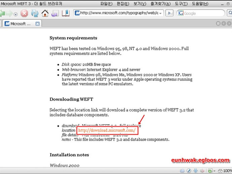Click the green popup blocker icon

pos(210,171)
